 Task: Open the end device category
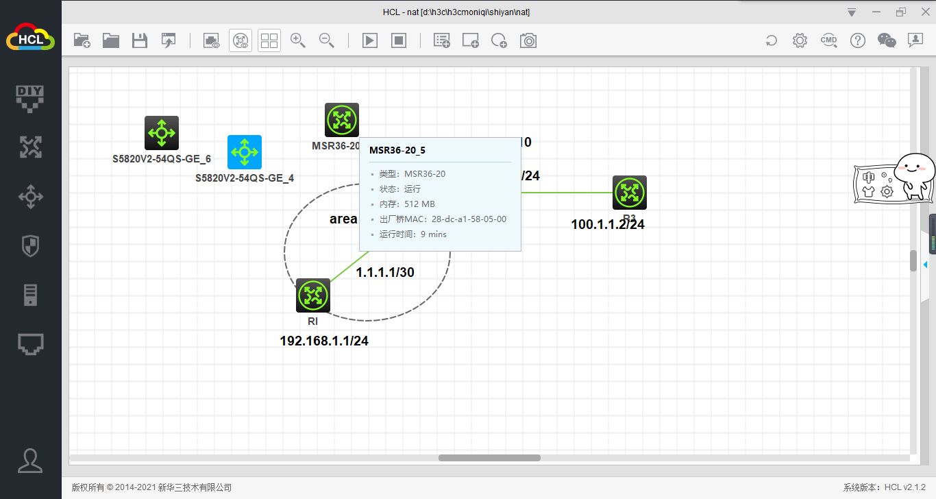click(30, 295)
